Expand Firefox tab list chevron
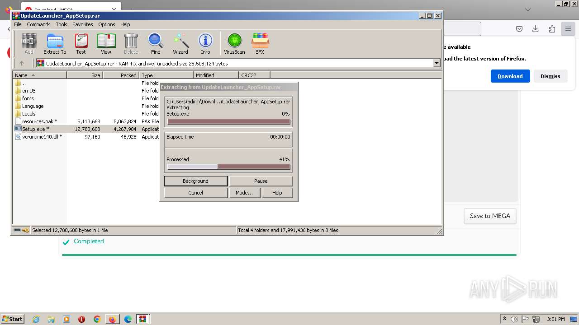579x325 pixels. [528, 9]
